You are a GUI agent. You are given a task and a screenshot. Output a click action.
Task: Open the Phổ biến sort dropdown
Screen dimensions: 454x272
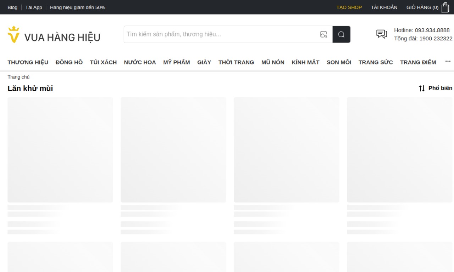pos(436,88)
